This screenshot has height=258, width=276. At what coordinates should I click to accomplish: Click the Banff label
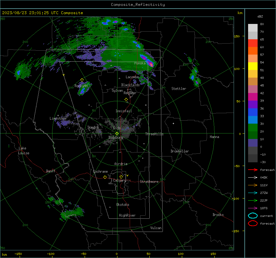point(51,171)
